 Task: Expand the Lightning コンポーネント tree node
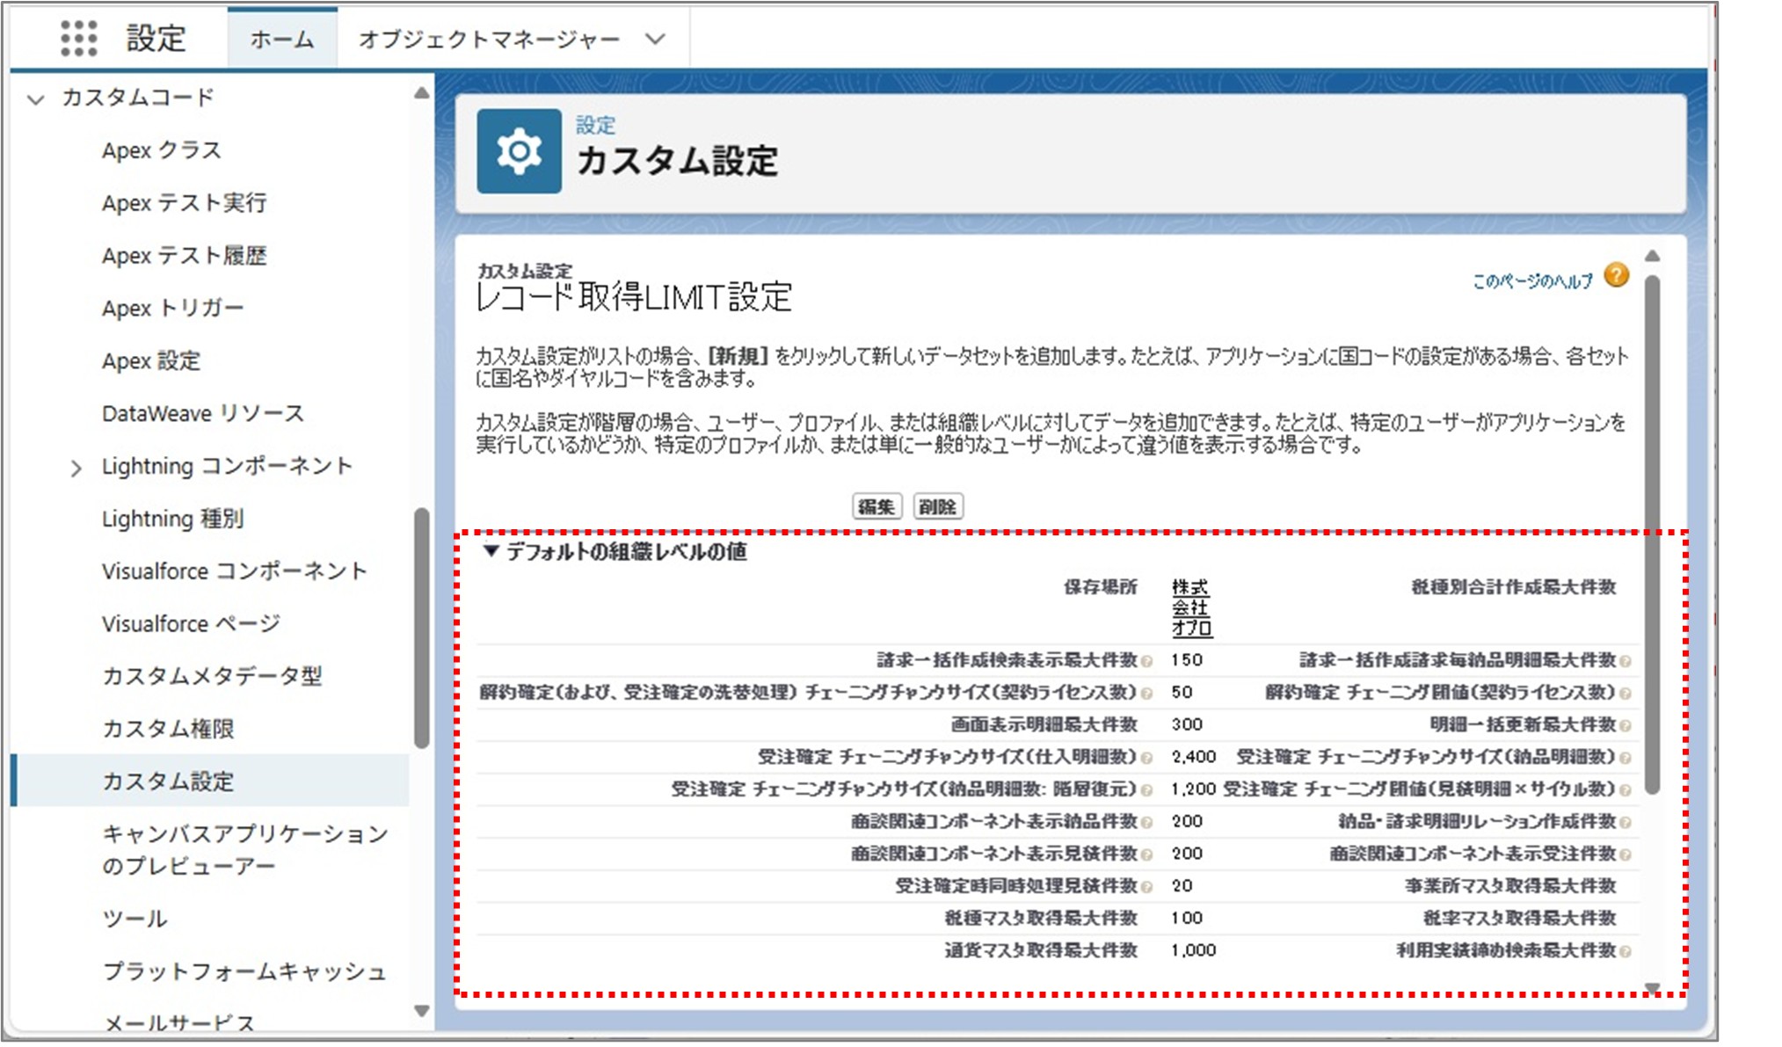coord(77,467)
